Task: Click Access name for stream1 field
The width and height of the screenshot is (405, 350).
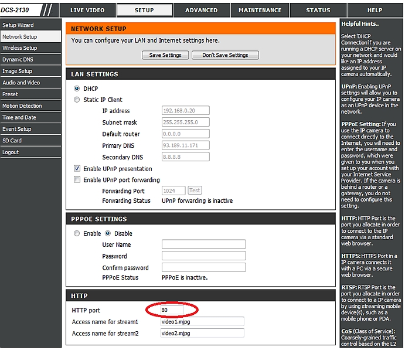Action: (202, 322)
